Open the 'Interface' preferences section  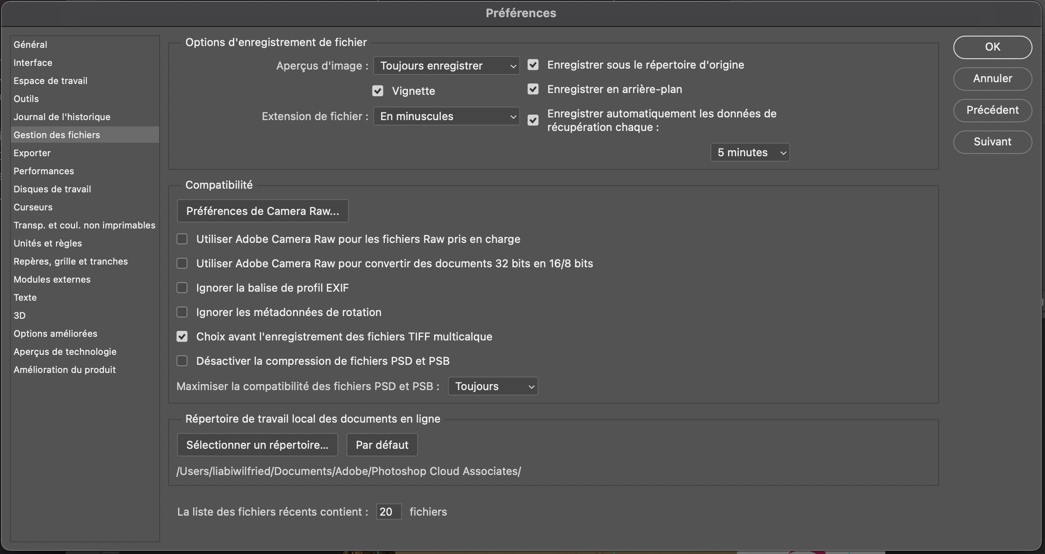click(x=33, y=62)
